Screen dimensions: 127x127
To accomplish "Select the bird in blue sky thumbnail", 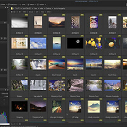I will 38,43.
